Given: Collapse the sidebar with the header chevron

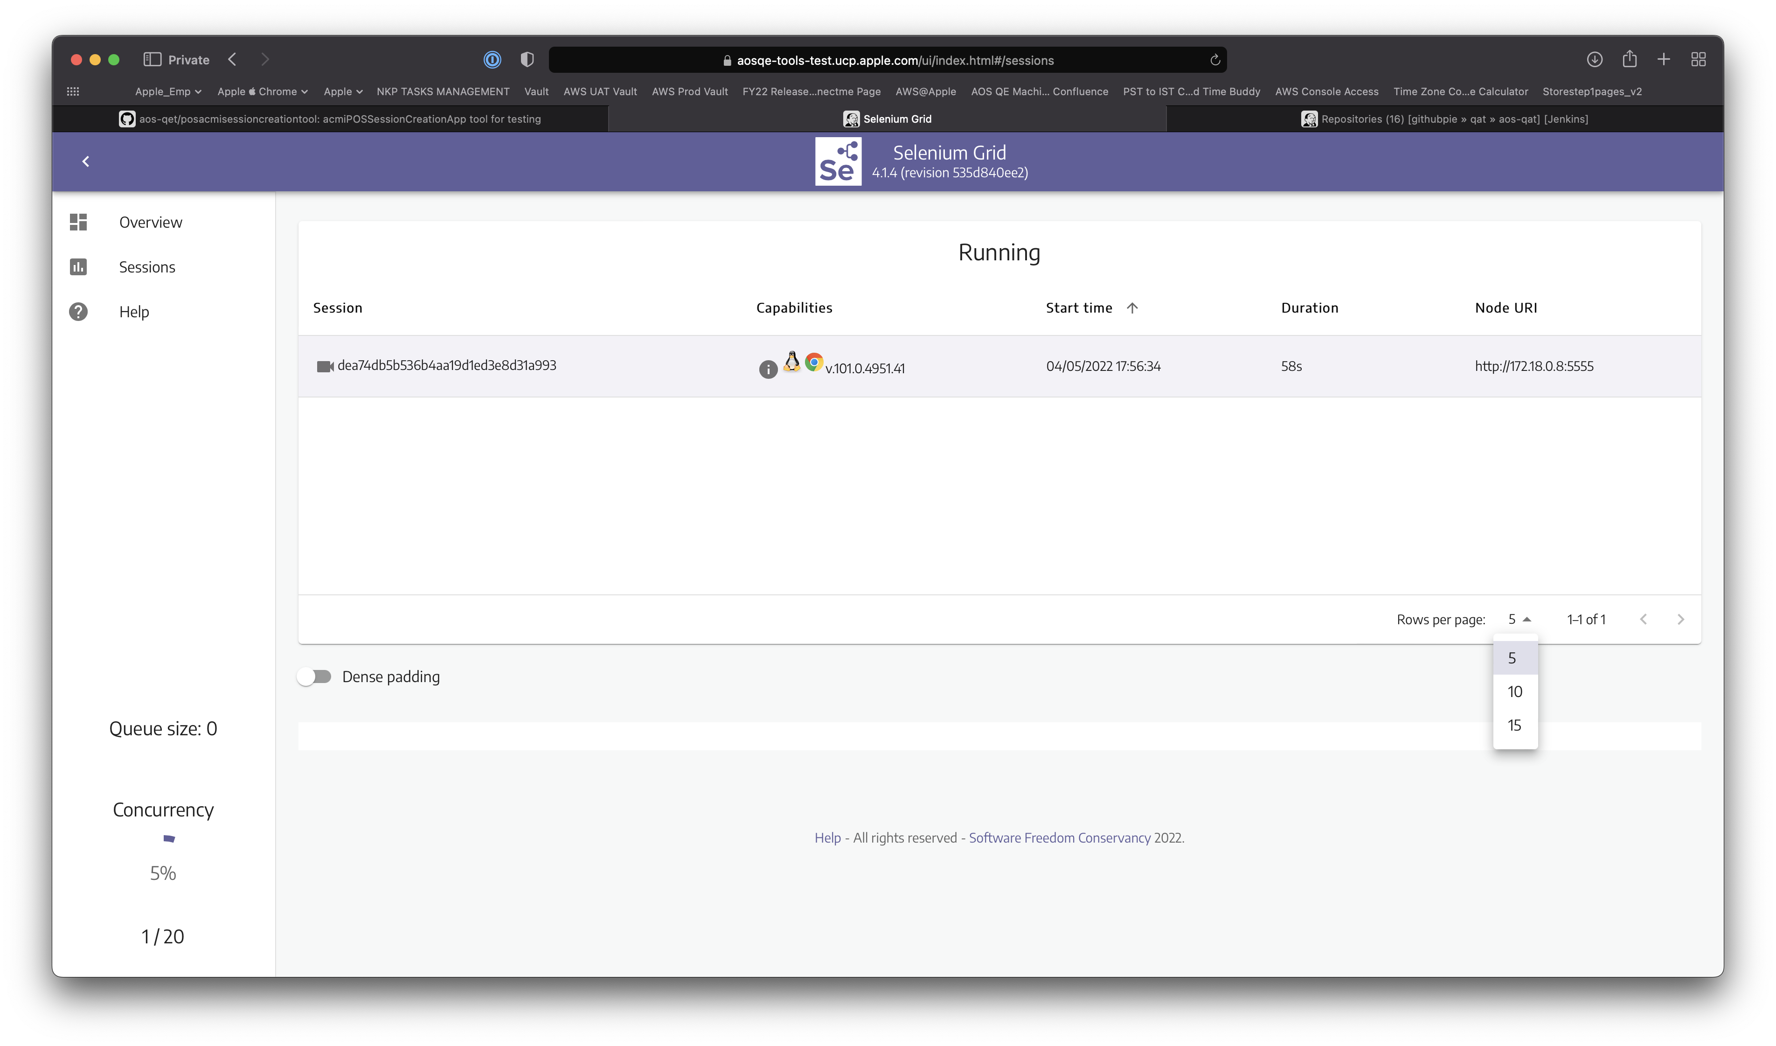Looking at the screenshot, I should 86,161.
